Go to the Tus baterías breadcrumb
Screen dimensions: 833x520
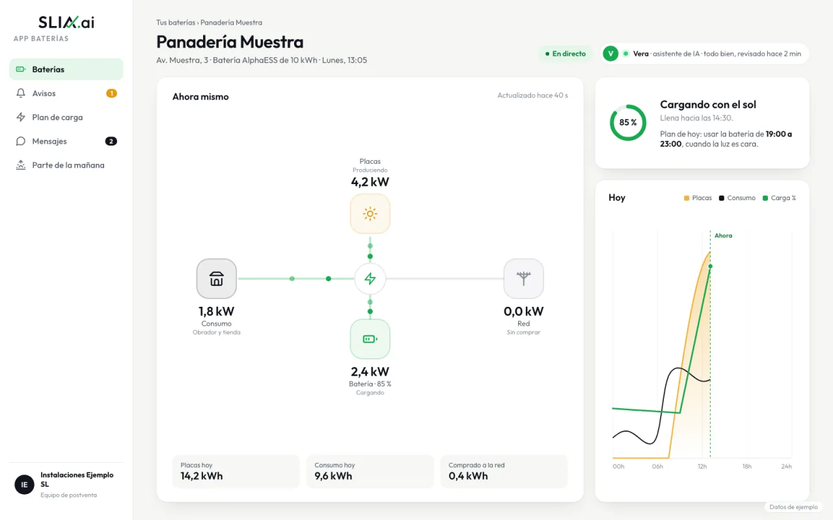pos(176,23)
